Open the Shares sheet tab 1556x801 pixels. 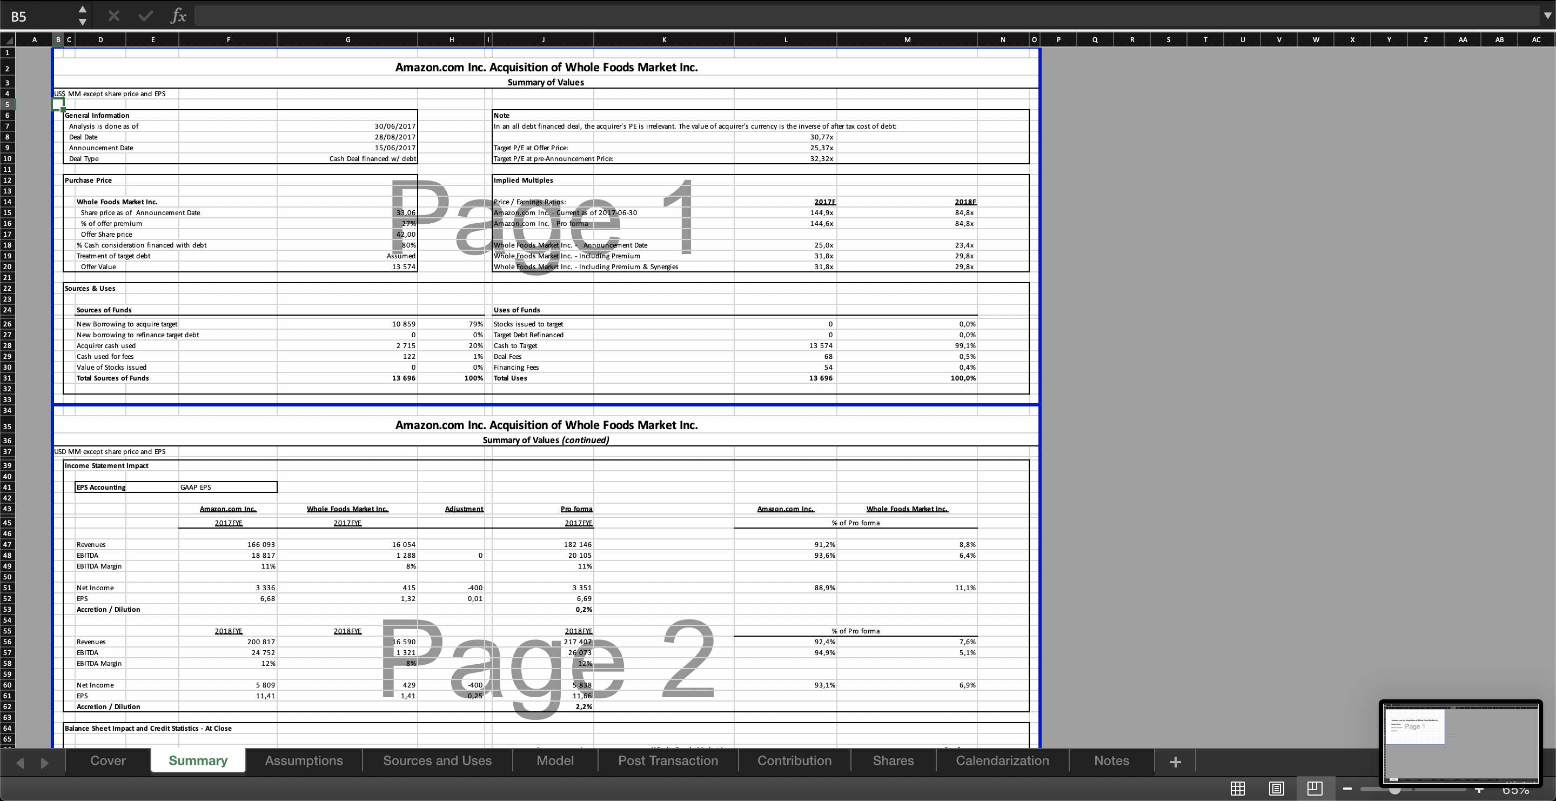coord(894,760)
